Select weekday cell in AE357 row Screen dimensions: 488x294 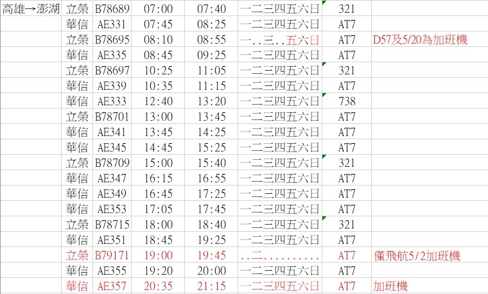(x=280, y=286)
